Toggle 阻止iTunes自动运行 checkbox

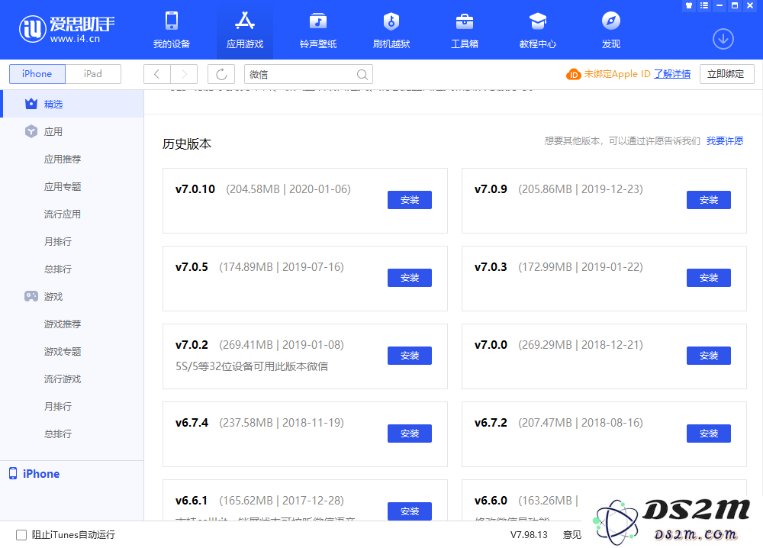[21, 535]
